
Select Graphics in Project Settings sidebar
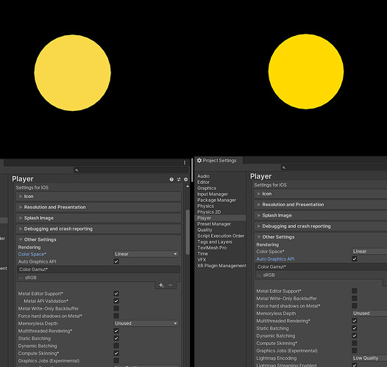point(207,188)
